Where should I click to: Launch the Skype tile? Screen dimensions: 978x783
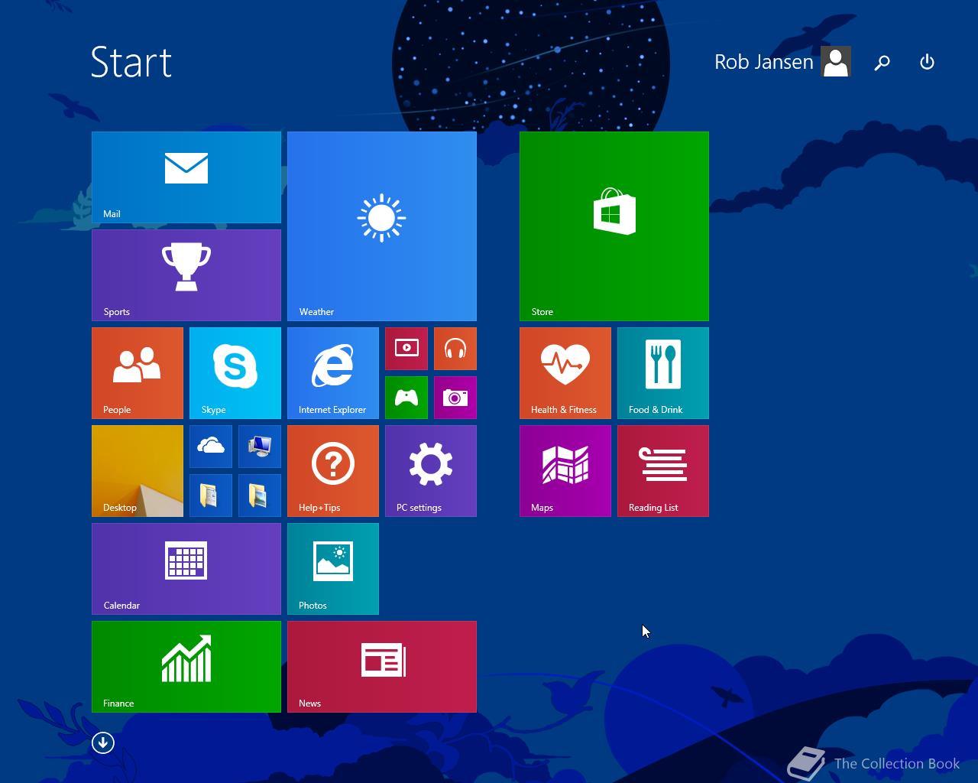235,373
